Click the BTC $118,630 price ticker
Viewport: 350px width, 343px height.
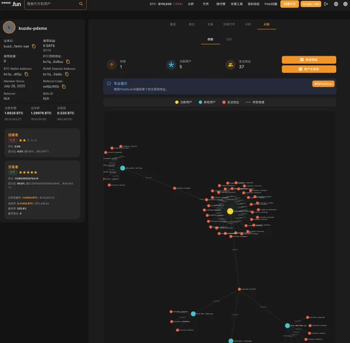coord(166,4)
